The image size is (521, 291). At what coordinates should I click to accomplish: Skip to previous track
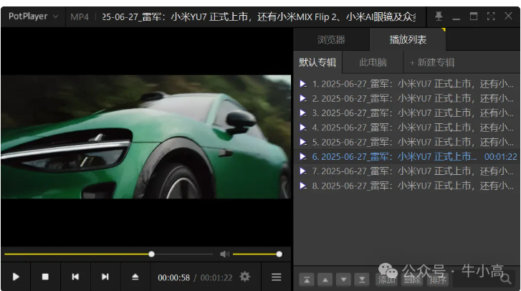75,277
